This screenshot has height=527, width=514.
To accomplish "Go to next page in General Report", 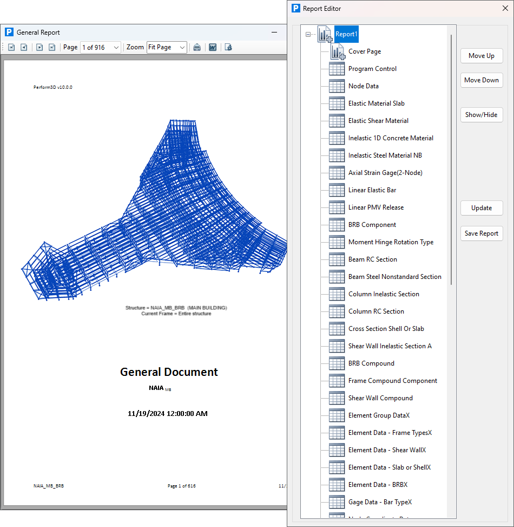I will pos(39,47).
